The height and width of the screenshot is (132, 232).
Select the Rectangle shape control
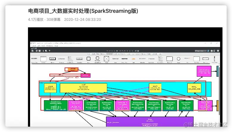[169, 59]
